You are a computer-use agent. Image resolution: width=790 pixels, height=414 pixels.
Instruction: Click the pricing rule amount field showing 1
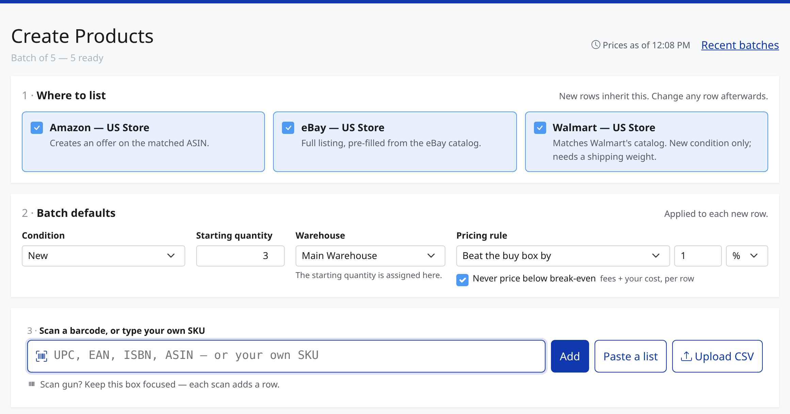[x=698, y=256]
